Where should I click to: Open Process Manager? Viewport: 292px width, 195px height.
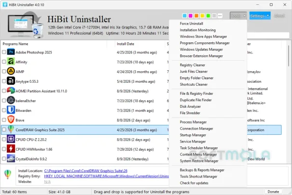[193, 122]
